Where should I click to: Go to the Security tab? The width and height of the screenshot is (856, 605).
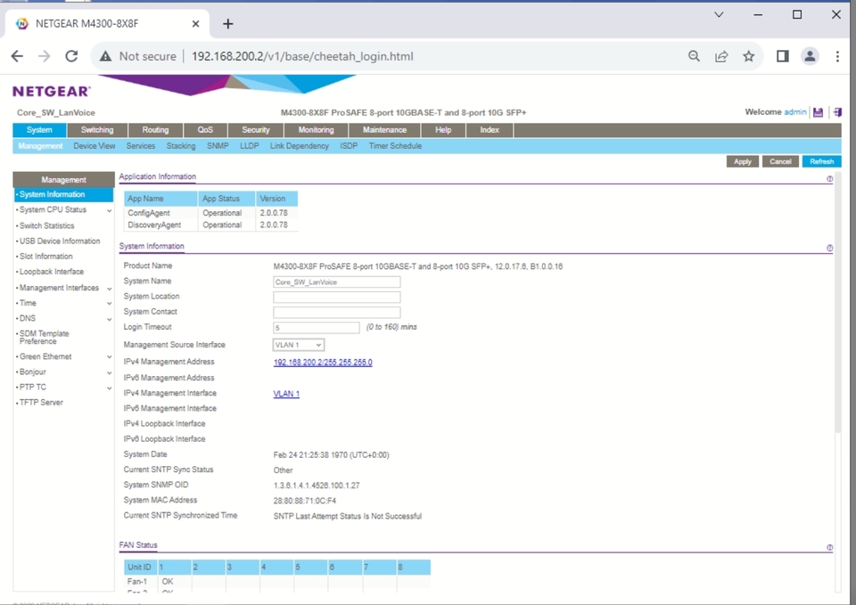(x=256, y=130)
